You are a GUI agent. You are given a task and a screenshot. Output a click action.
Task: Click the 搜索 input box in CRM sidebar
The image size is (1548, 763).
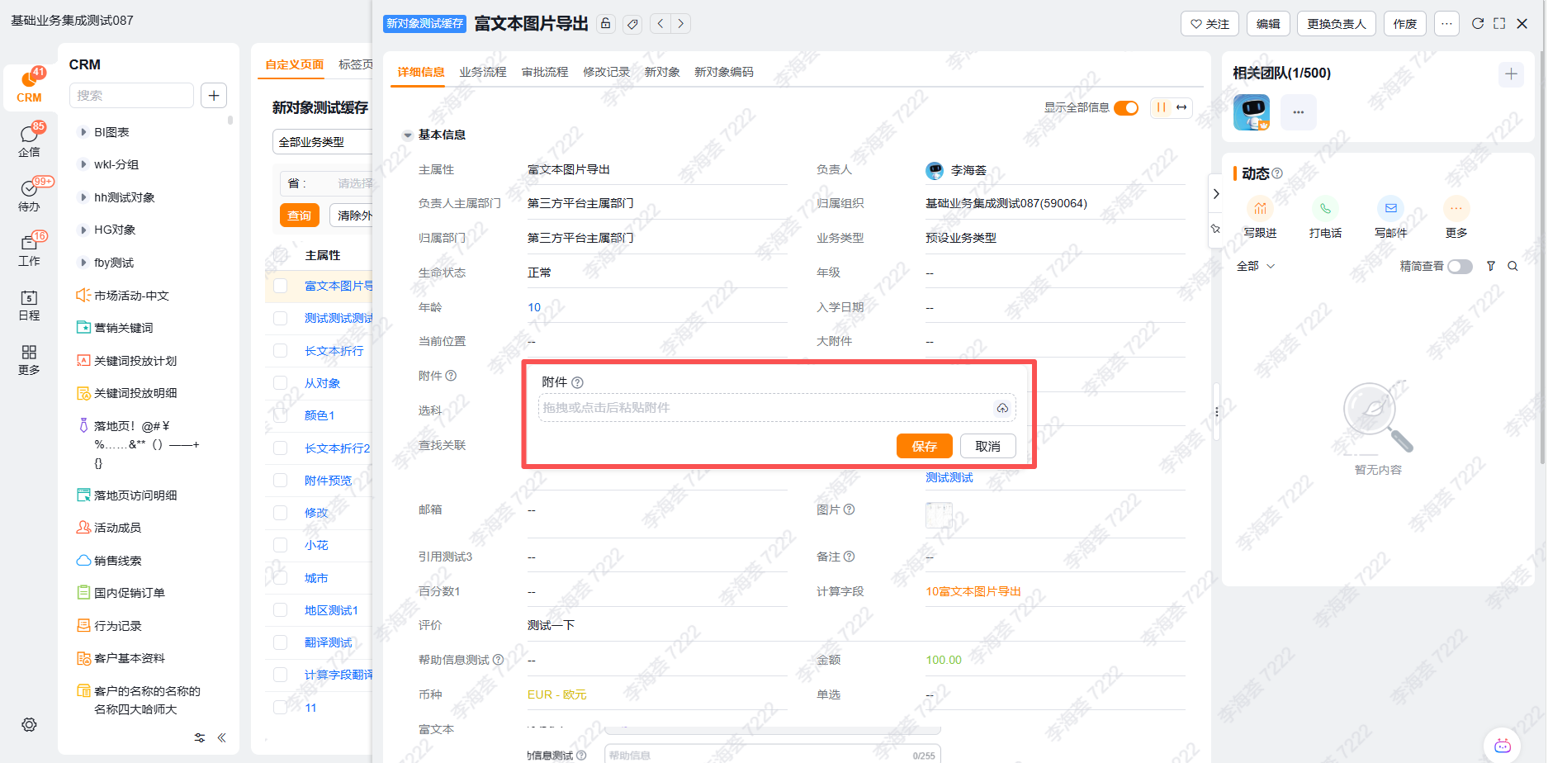click(x=131, y=95)
